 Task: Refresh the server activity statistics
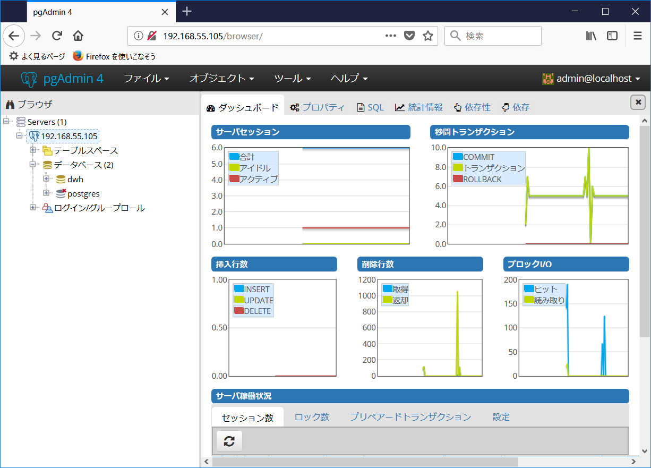point(228,441)
